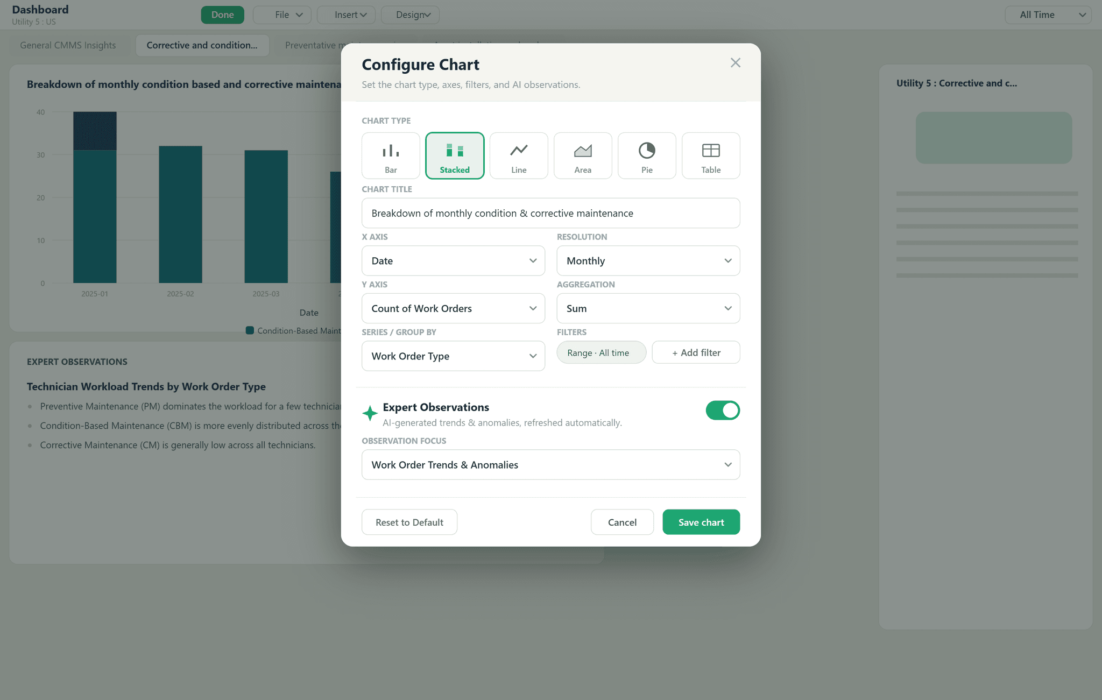The image size is (1102, 700).
Task: Select the Stacked chart type
Action: [455, 155]
